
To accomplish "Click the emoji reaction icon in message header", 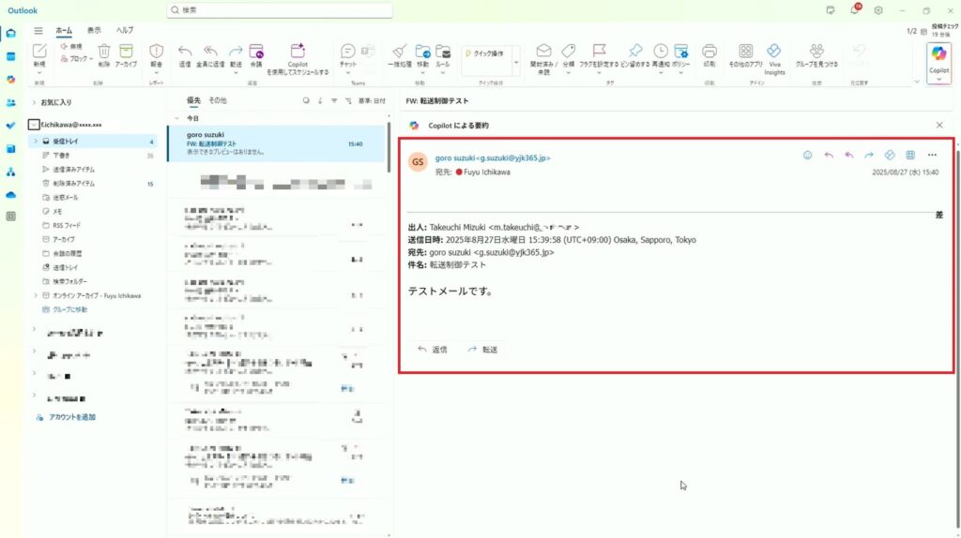I will [807, 156].
